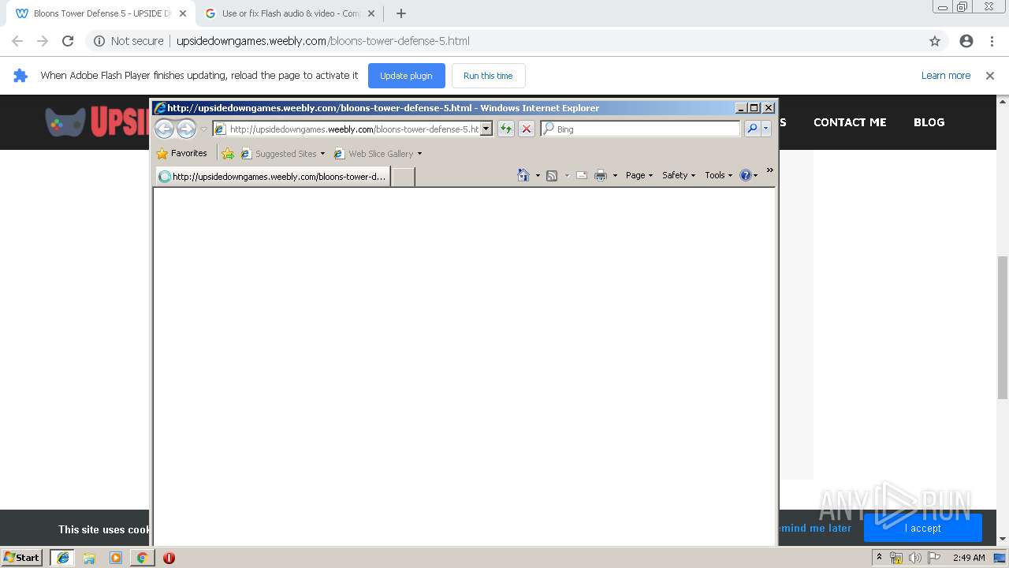Click the volume speaker tray icon
The width and height of the screenshot is (1009, 568).
[x=915, y=558]
